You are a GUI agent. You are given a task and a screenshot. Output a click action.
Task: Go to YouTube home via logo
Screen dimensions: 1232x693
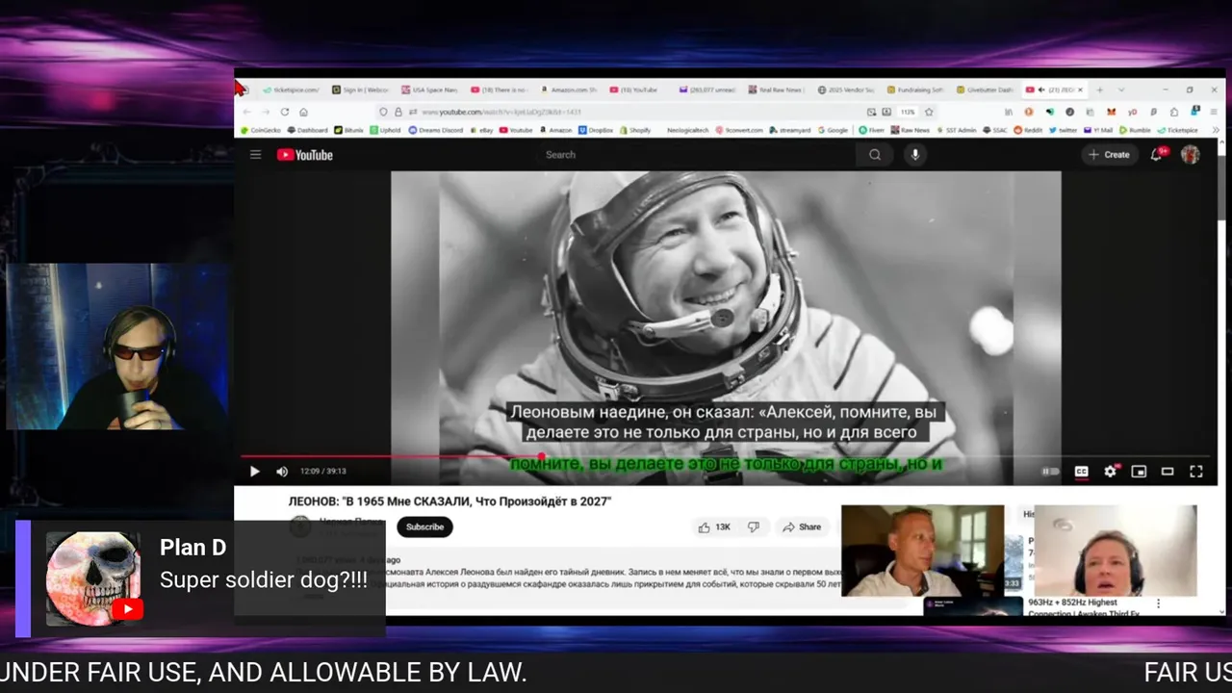coord(305,155)
